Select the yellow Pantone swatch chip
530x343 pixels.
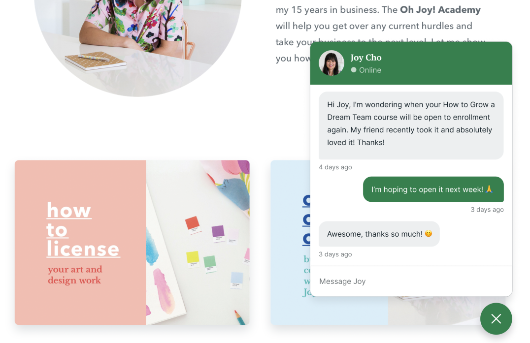pyautogui.click(x=193, y=259)
